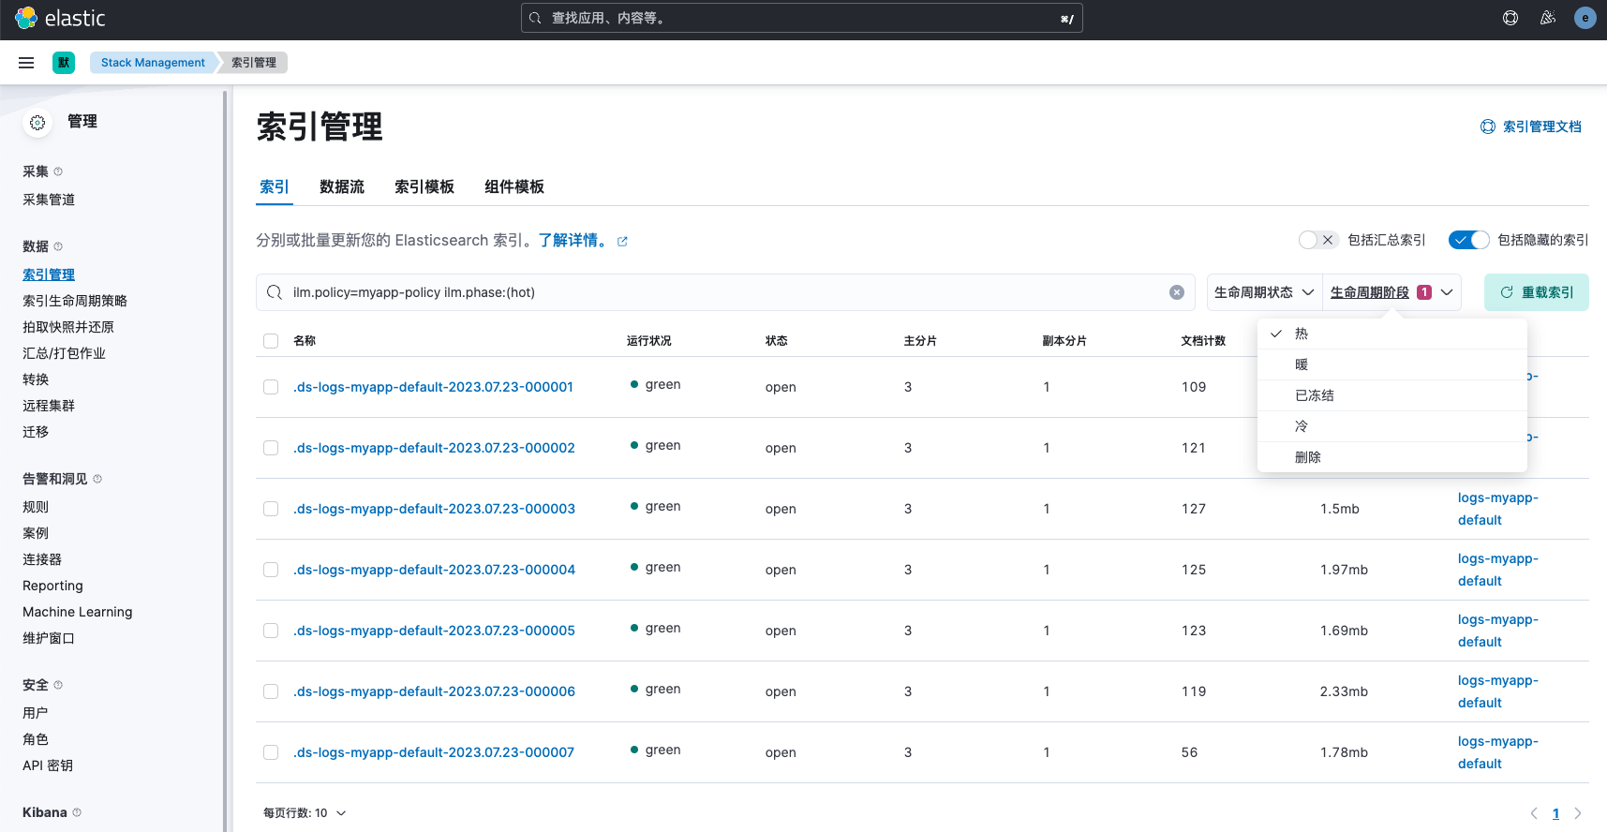The image size is (1607, 832).
Task: Switch to the 索引 tab
Action: click(x=275, y=186)
